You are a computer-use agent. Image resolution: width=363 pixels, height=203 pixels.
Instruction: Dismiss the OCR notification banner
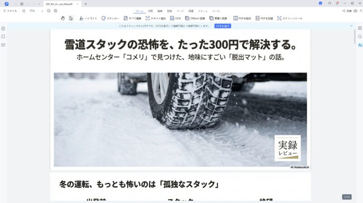(x=351, y=26)
